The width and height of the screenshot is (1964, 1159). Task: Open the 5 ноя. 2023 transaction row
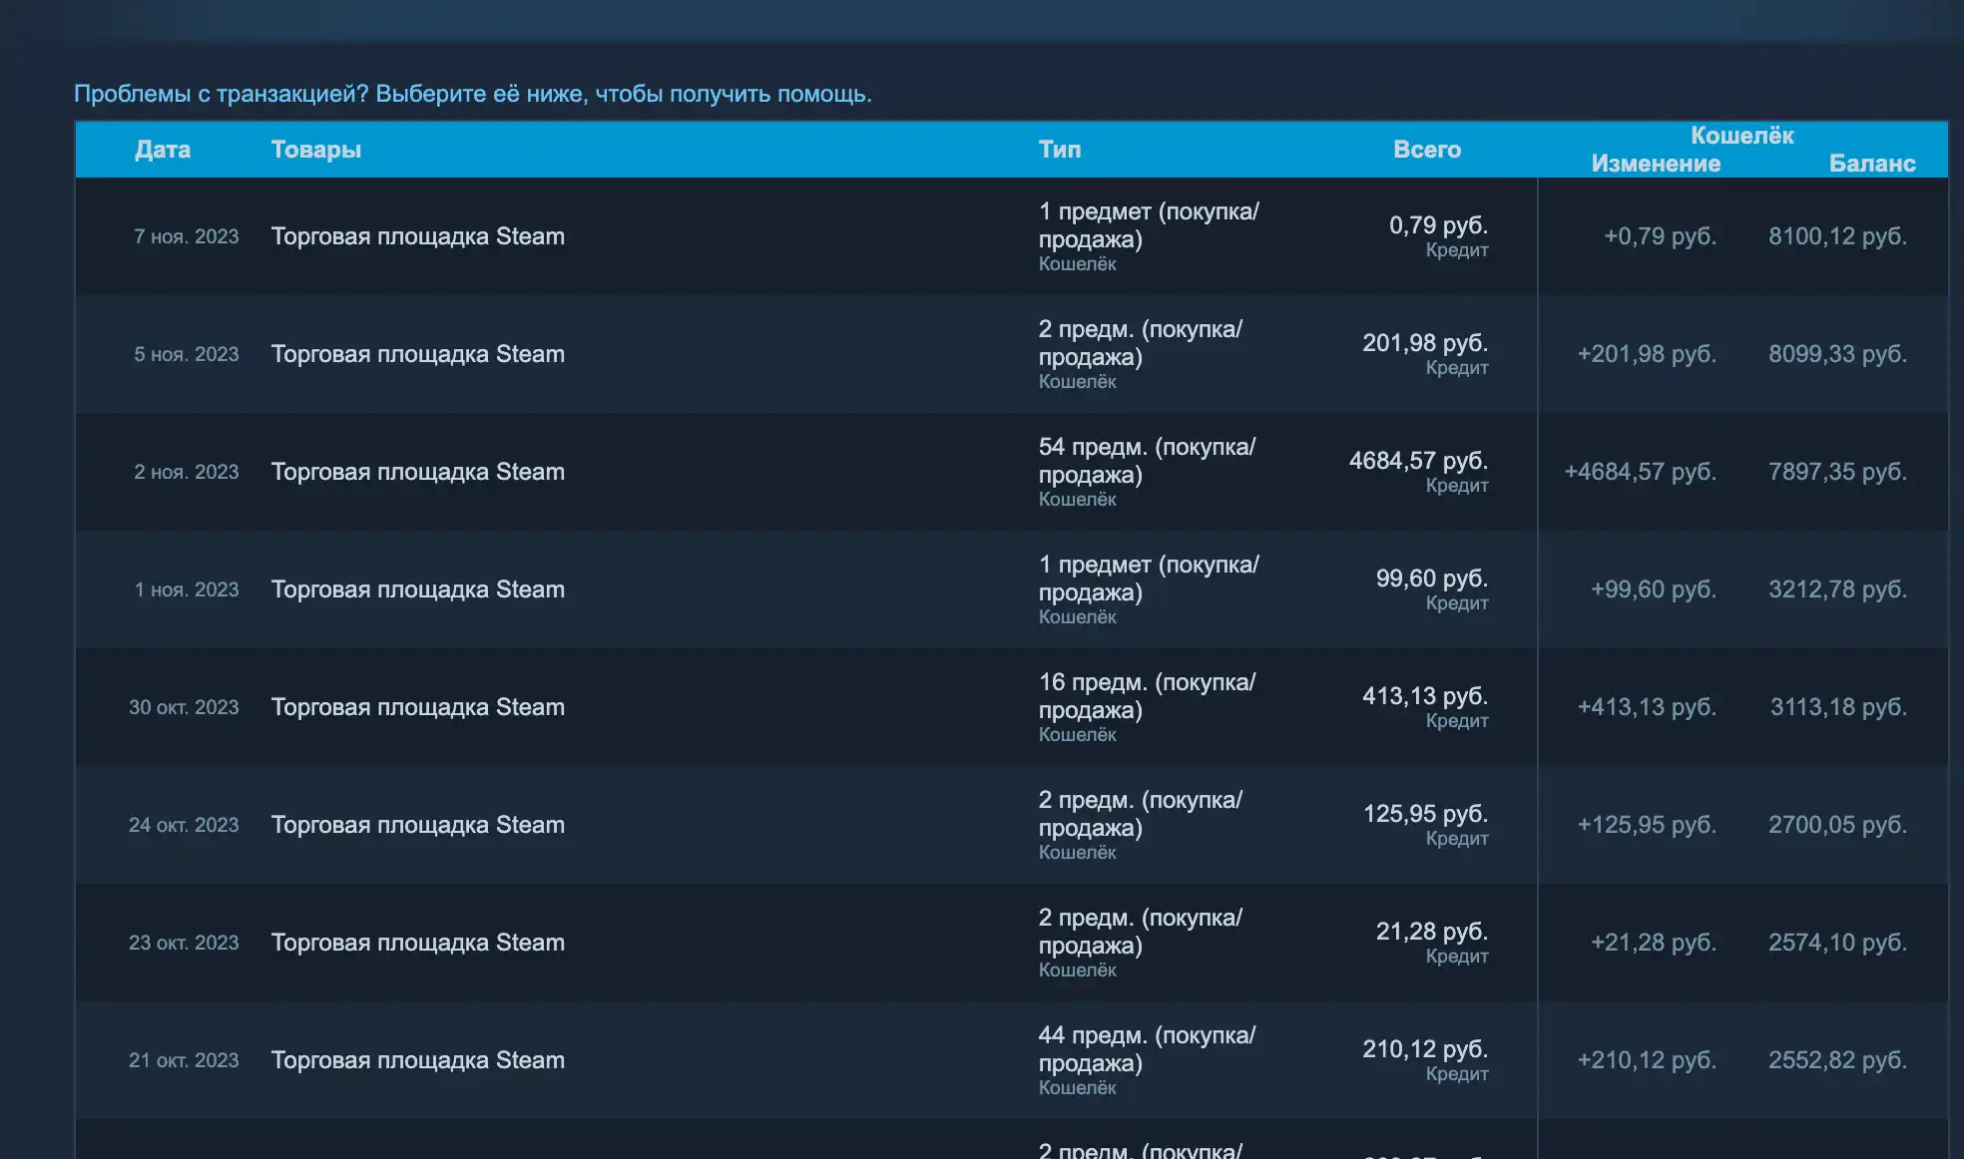(1012, 354)
